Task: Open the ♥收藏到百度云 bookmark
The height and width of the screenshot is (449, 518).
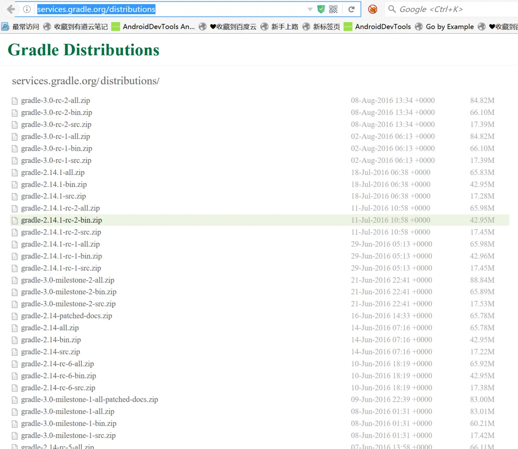Action: (x=228, y=27)
